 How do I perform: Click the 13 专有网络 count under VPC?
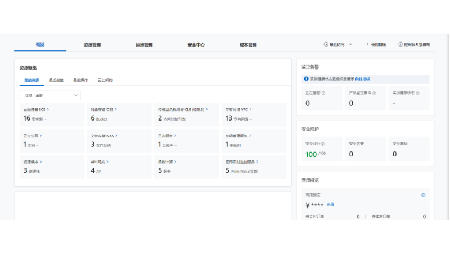238,118
